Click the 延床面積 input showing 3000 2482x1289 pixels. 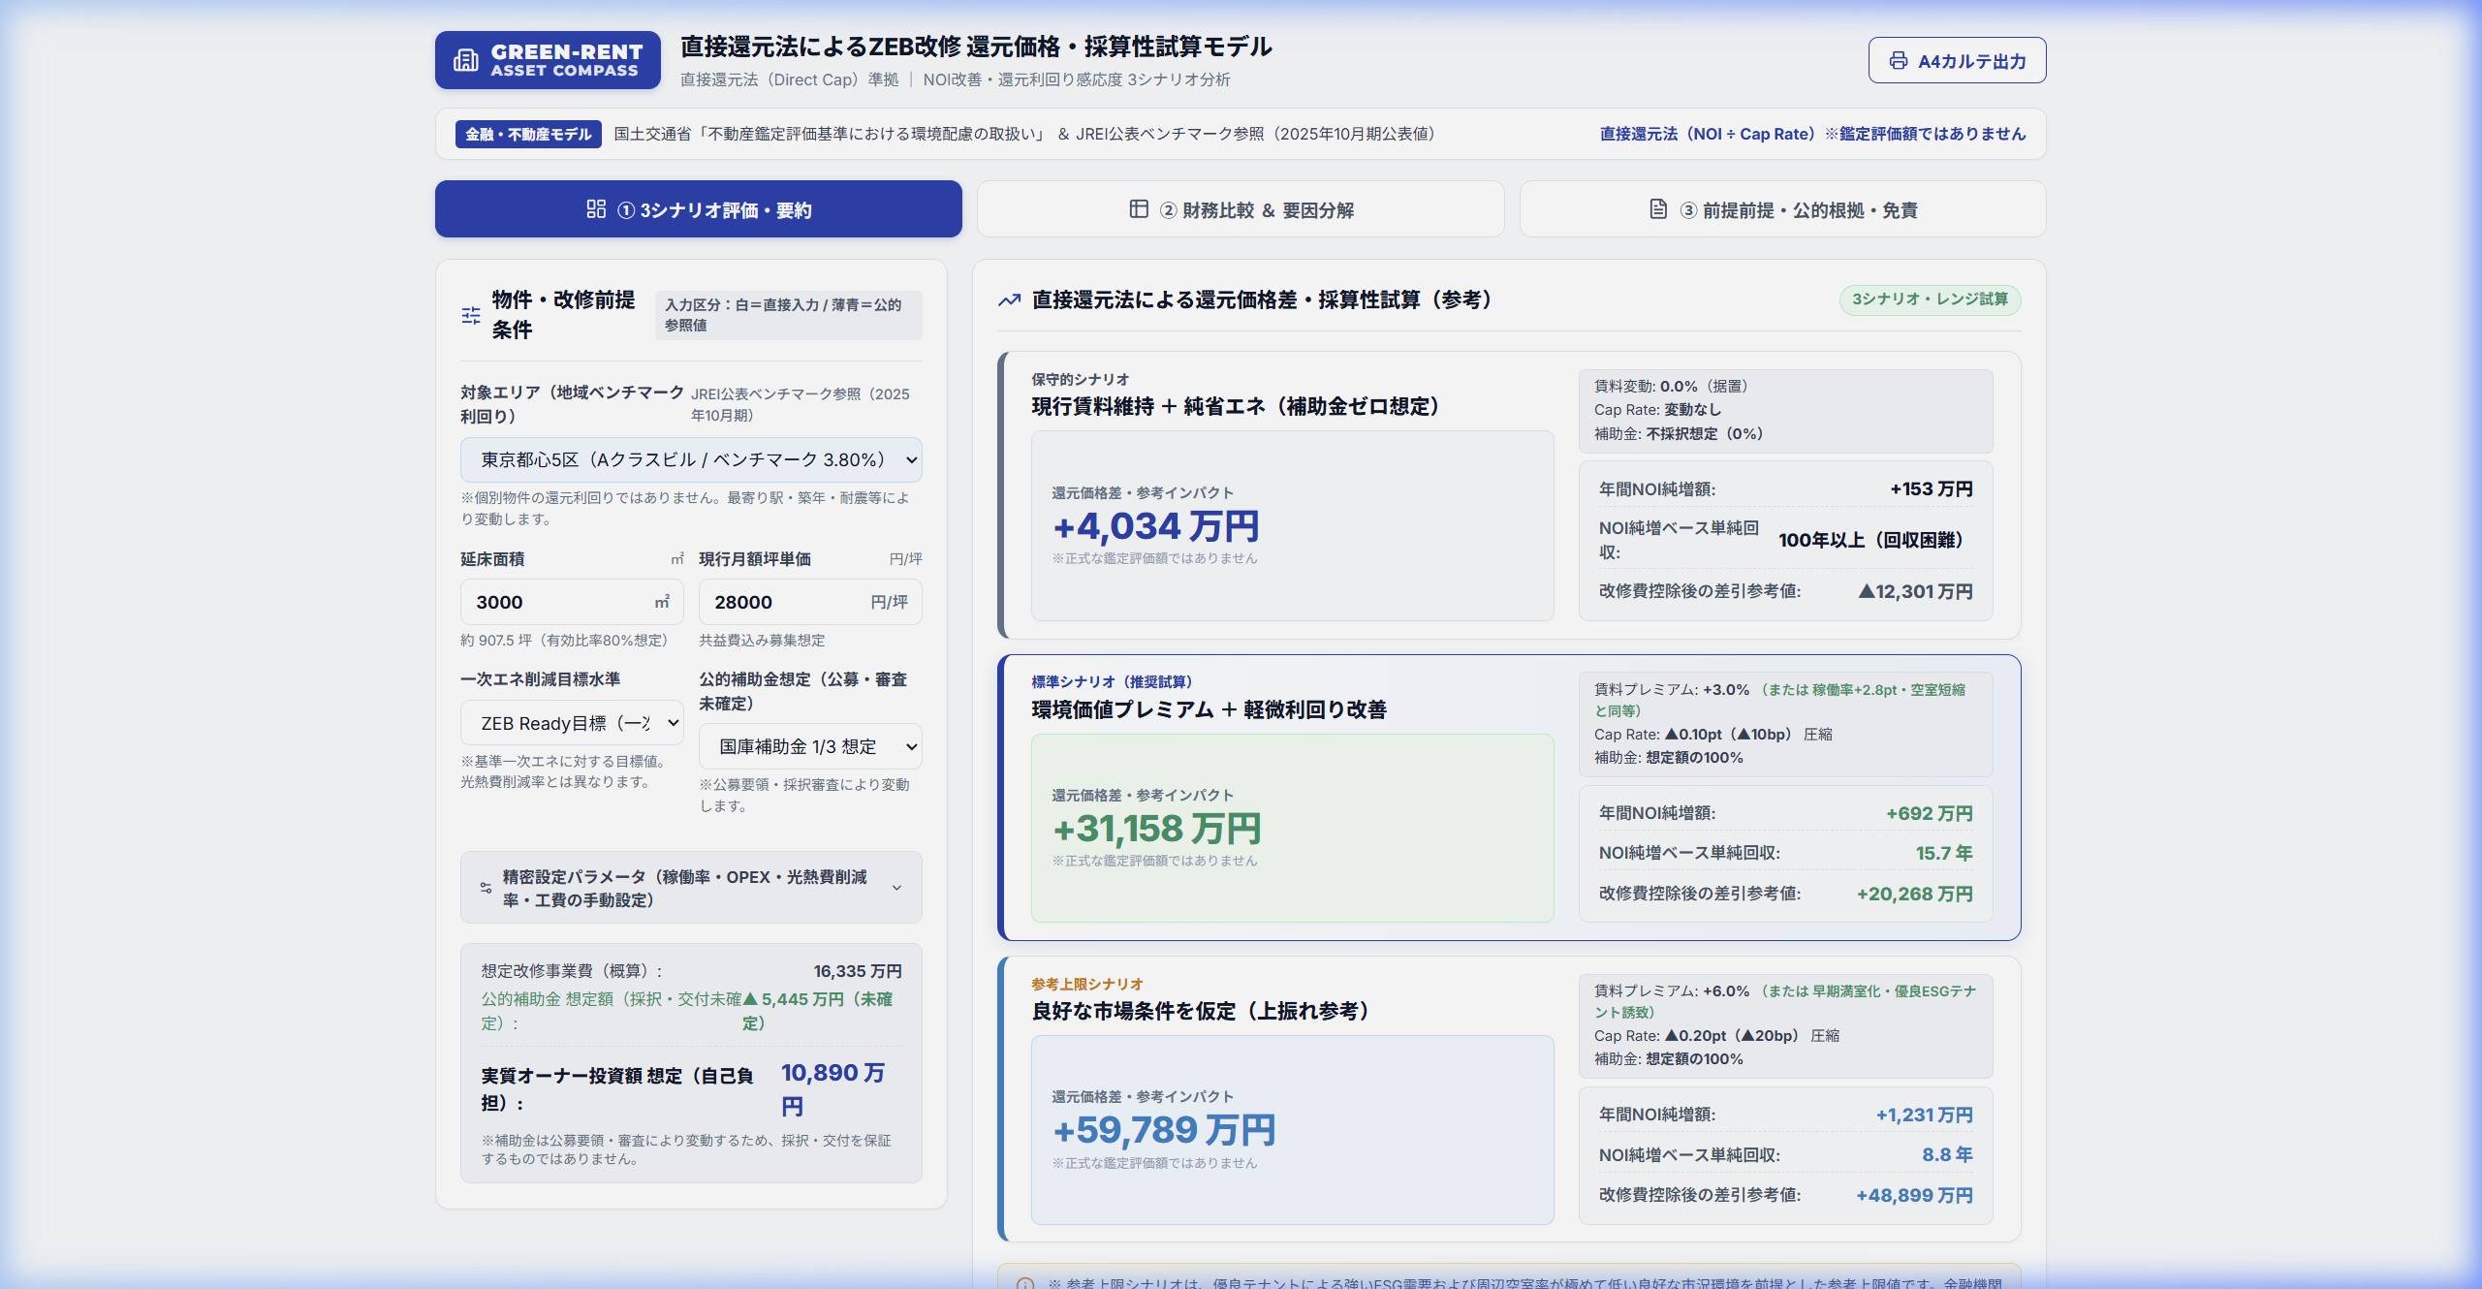tap(572, 602)
